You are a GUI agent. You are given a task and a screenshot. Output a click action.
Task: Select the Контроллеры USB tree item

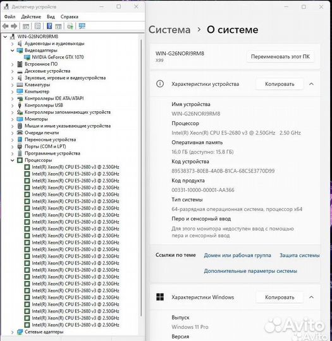[44, 105]
